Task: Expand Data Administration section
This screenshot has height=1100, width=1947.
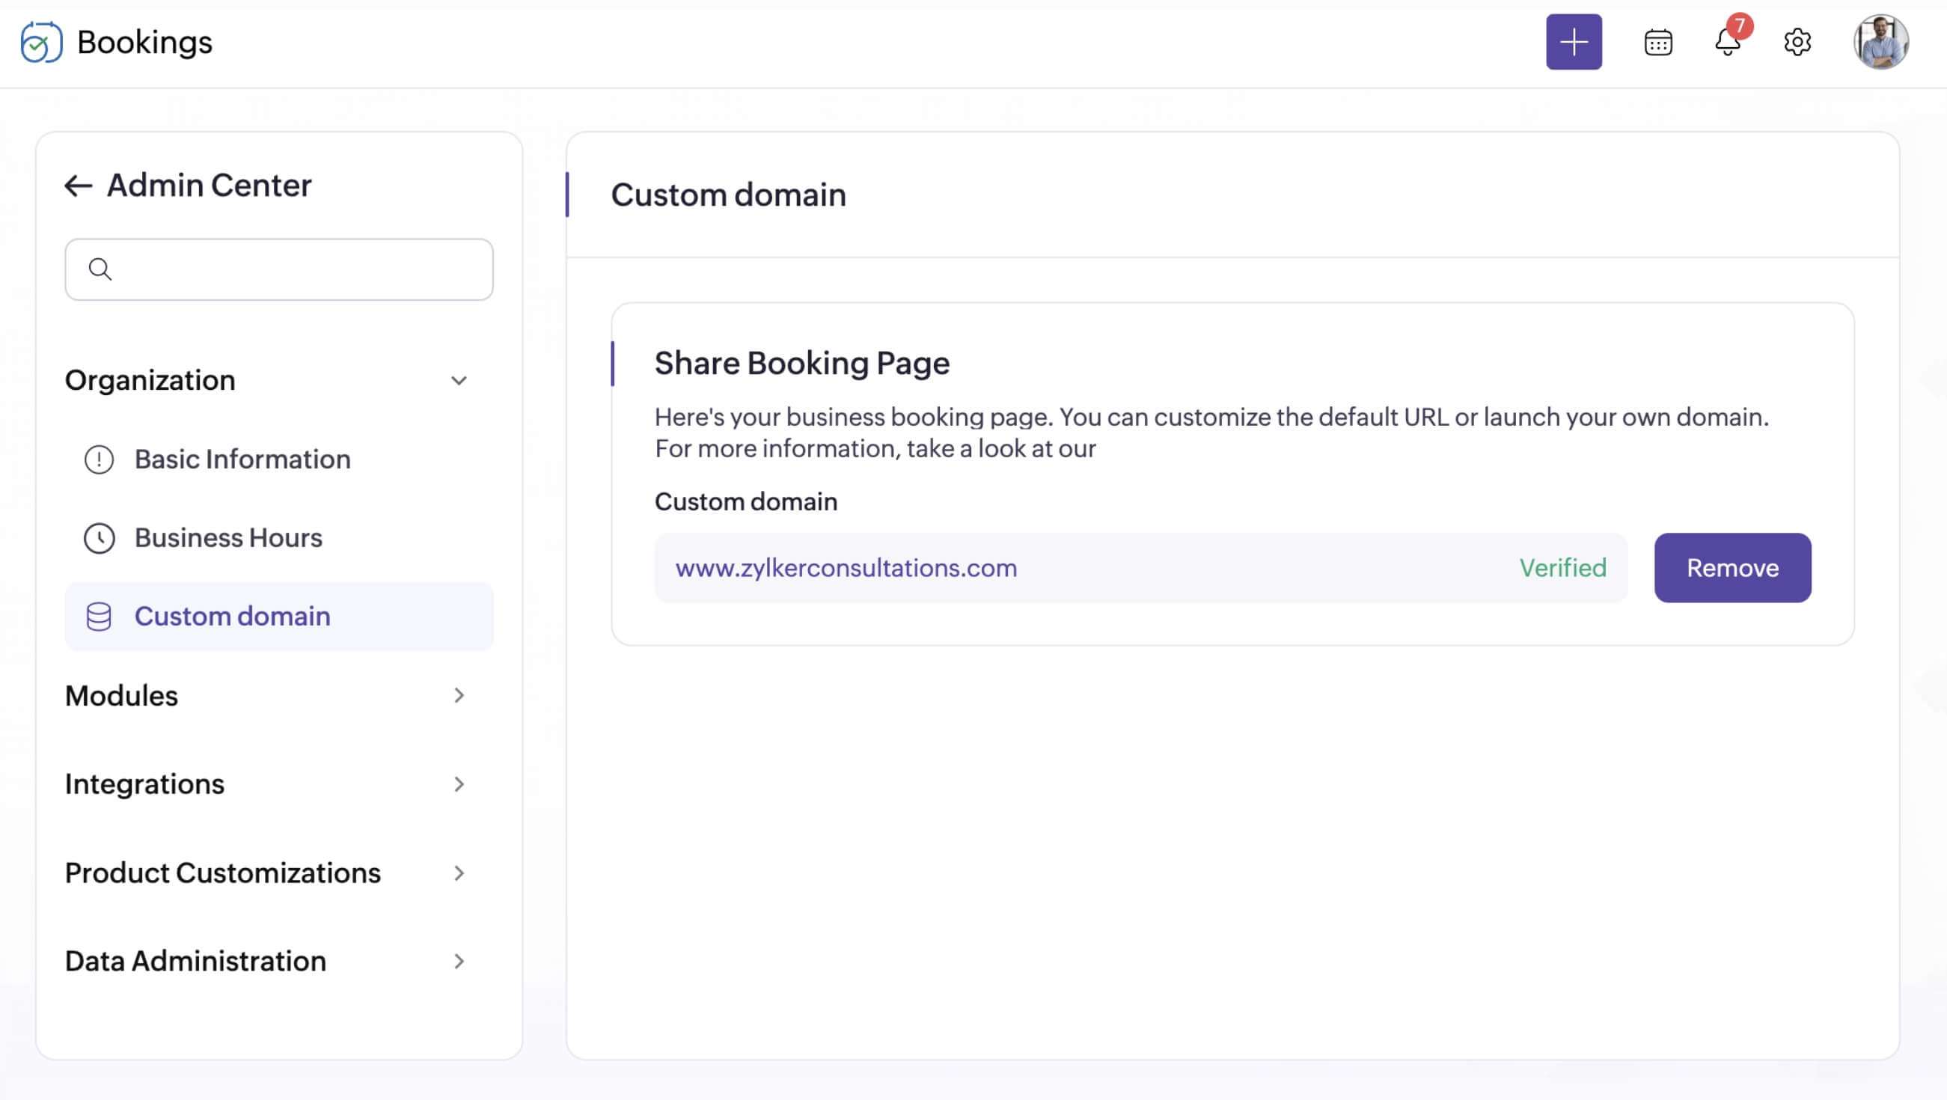Action: pyautogui.click(x=459, y=961)
